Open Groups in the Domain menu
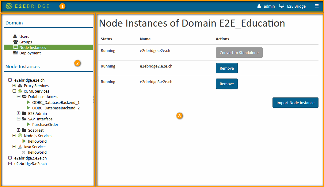This screenshot has width=324, height=187. pos(25,42)
